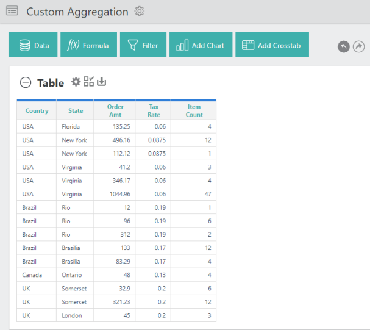Click the Order Amt column header

[x=115, y=110]
